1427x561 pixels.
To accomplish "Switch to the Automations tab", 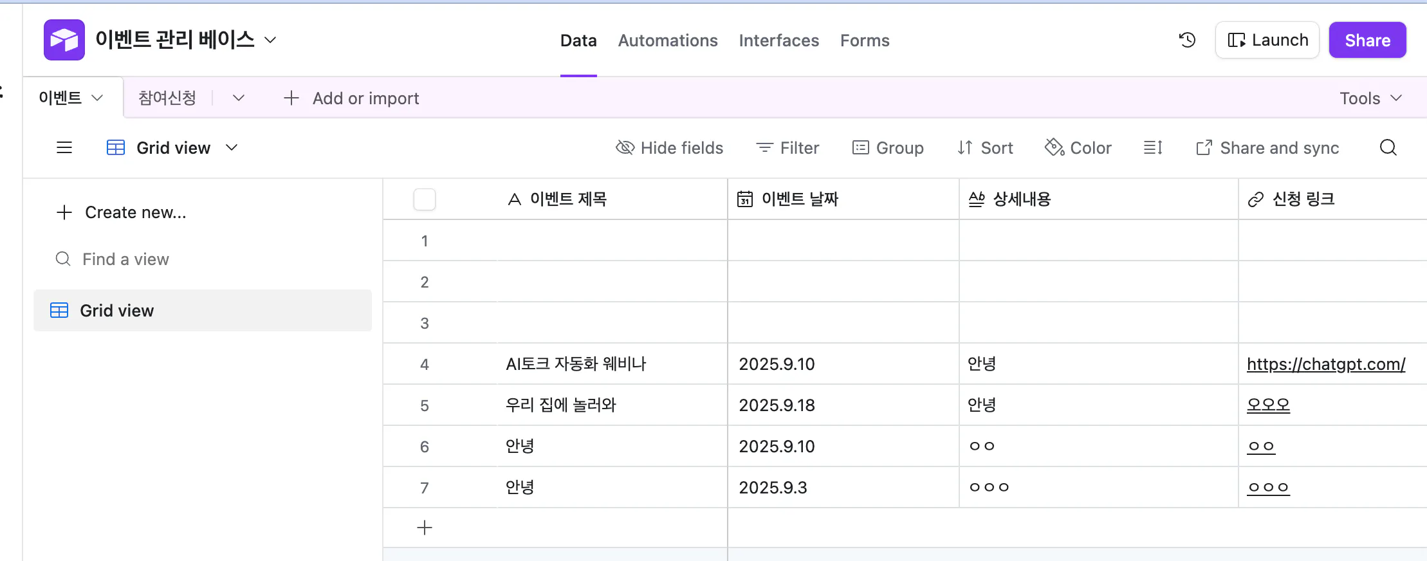I will (x=667, y=41).
